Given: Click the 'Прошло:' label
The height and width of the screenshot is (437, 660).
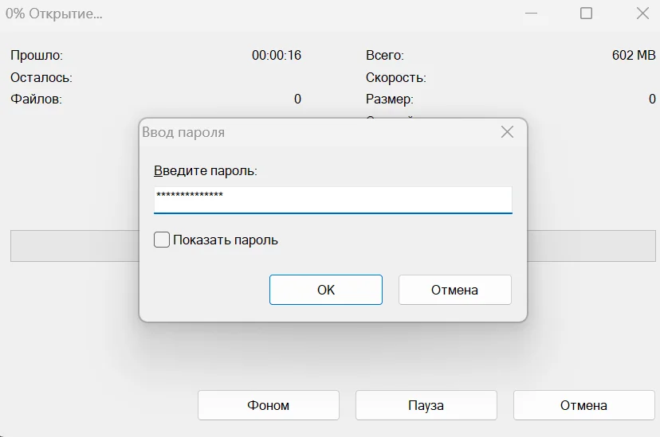Looking at the screenshot, I should pyautogui.click(x=37, y=56).
